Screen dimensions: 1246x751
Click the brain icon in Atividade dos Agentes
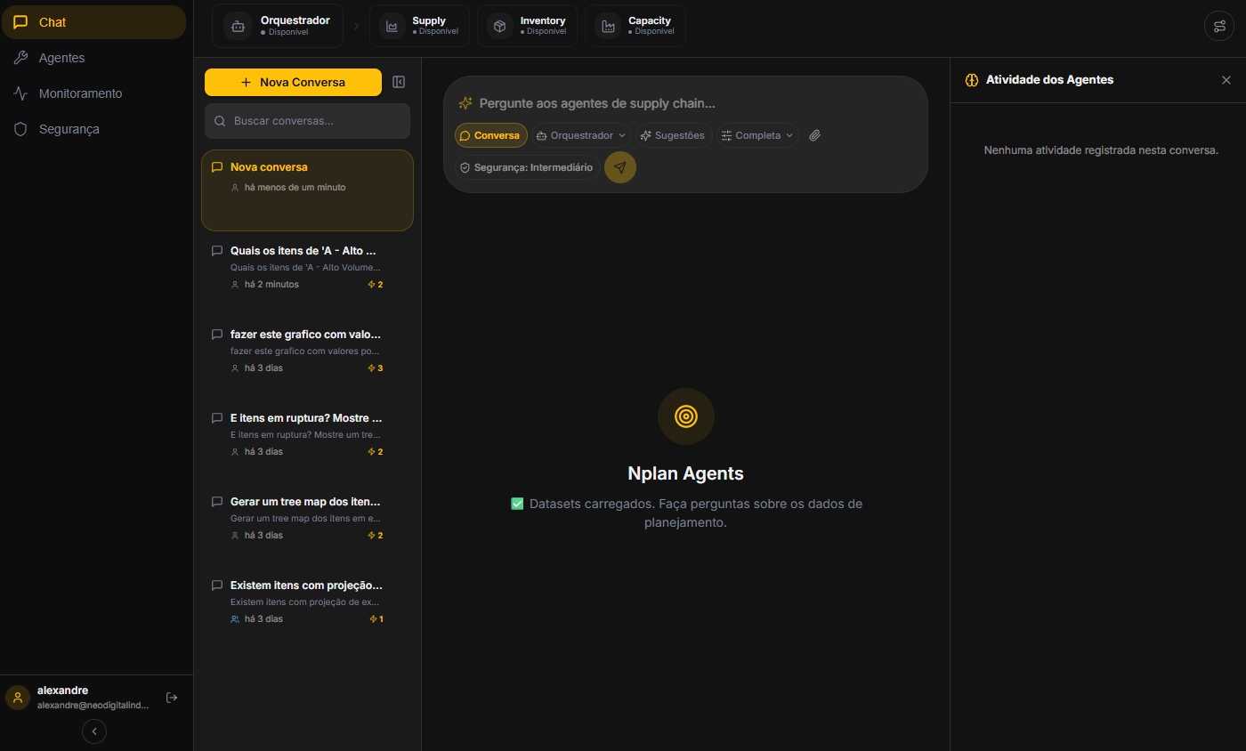click(972, 80)
